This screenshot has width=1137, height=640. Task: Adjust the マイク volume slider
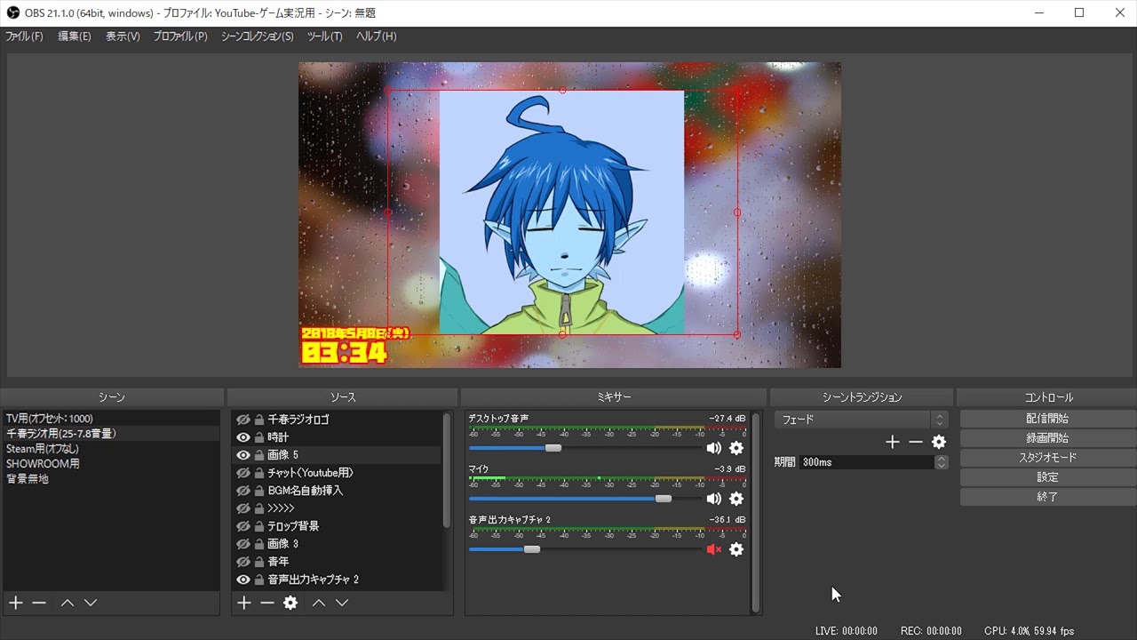coord(663,499)
